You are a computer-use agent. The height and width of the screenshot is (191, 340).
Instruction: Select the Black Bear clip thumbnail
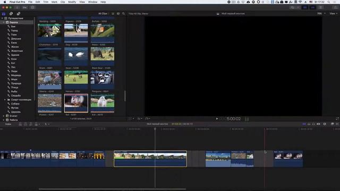[x=103, y=56]
